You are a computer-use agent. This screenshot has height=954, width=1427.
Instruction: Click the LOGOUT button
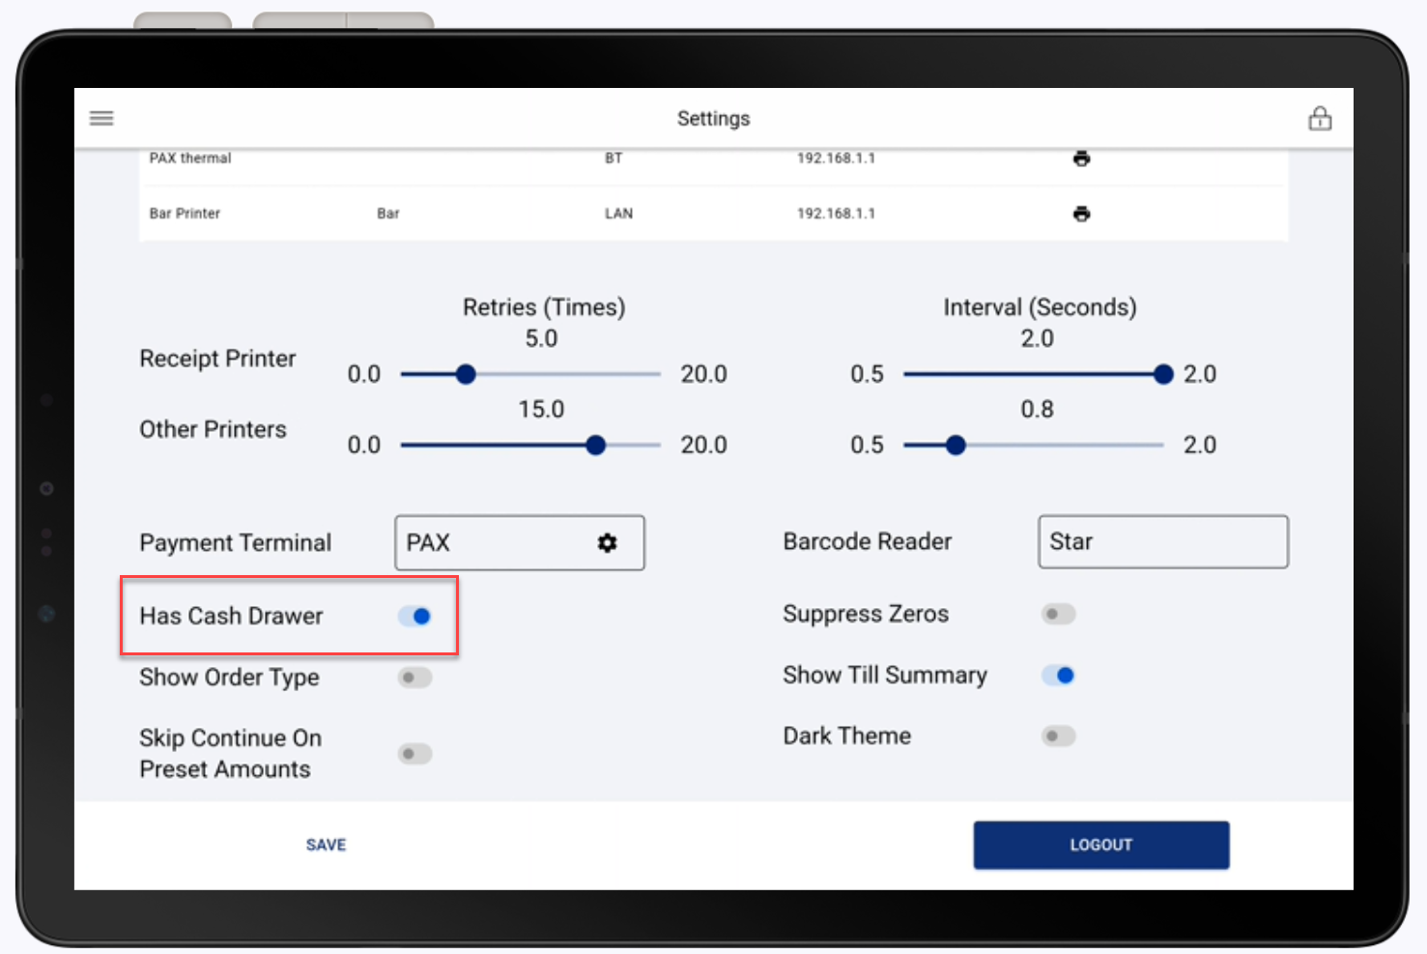1100,844
